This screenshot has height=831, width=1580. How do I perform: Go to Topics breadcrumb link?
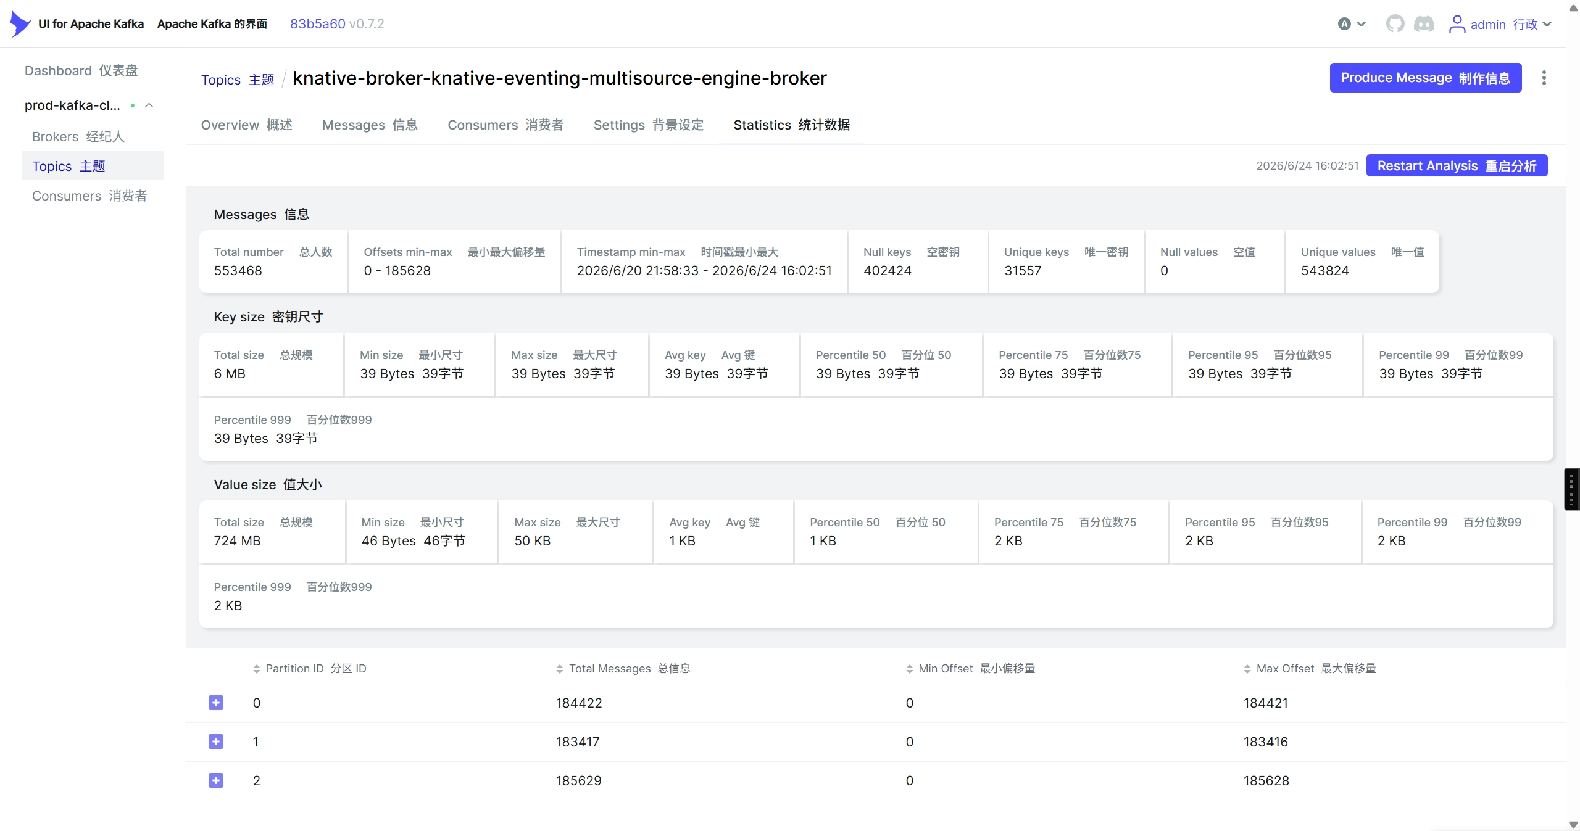point(238,80)
